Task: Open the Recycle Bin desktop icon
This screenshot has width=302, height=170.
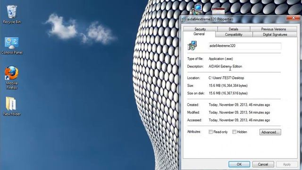Action: 12,15
